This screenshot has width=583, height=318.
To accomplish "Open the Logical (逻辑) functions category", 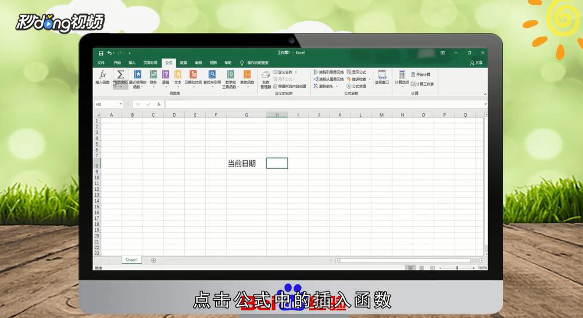I will [166, 78].
